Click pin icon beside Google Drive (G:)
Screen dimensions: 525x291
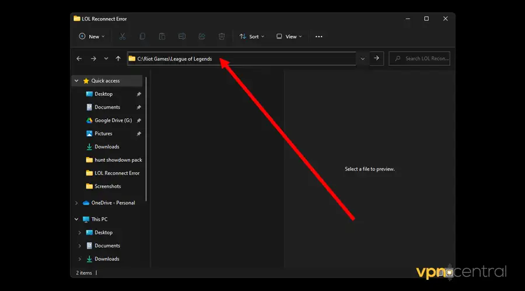[x=139, y=120]
